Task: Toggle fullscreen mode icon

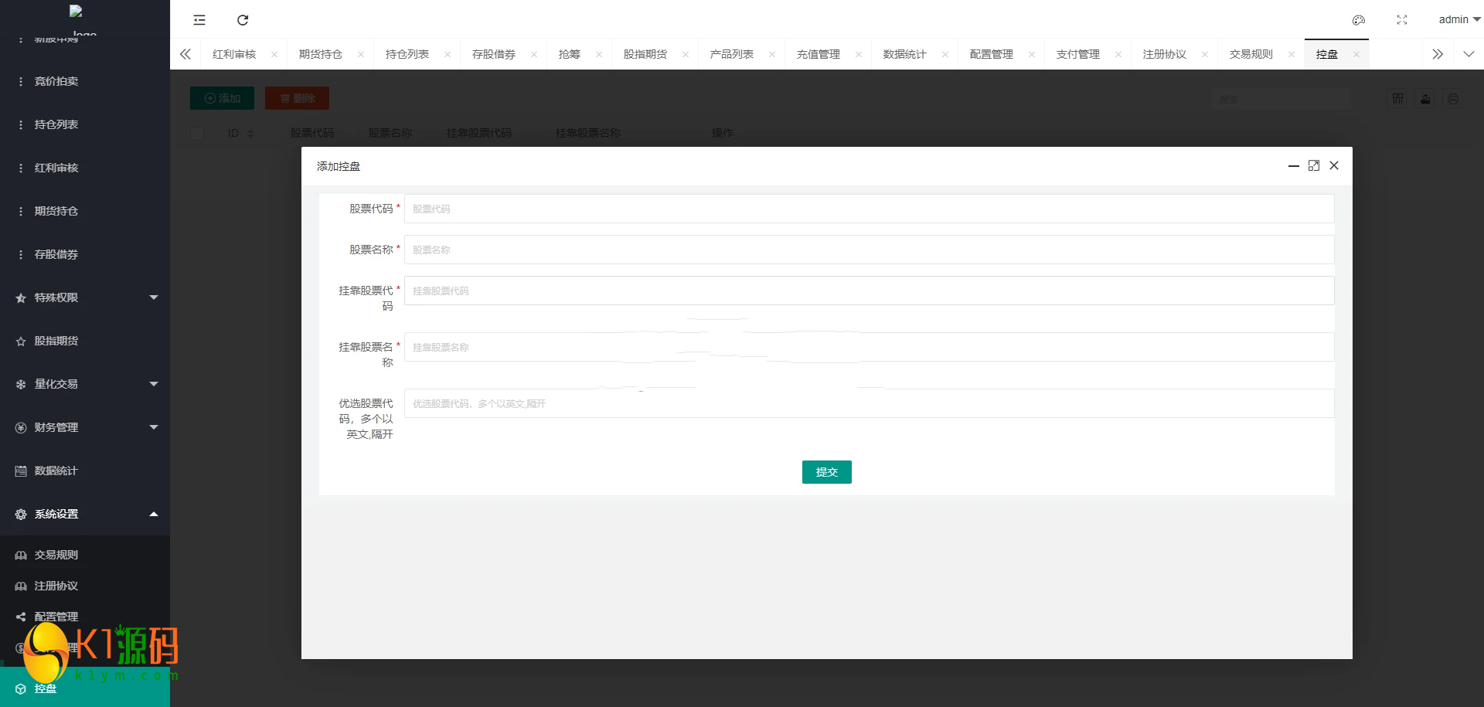Action: pos(1402,20)
